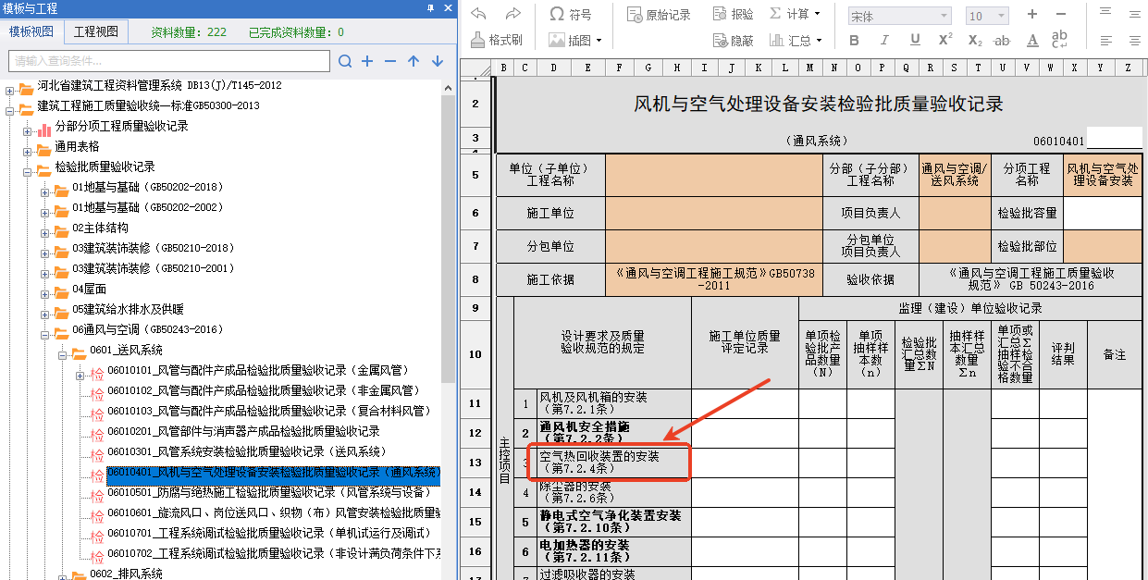Screen dimensions: 1148x580
Task: Open the 插图 insert picture menu
Action: (x=575, y=41)
